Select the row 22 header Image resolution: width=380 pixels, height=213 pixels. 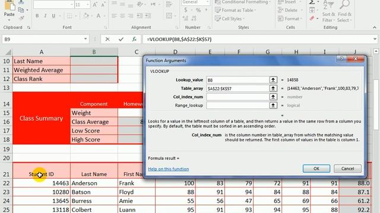(7, 183)
